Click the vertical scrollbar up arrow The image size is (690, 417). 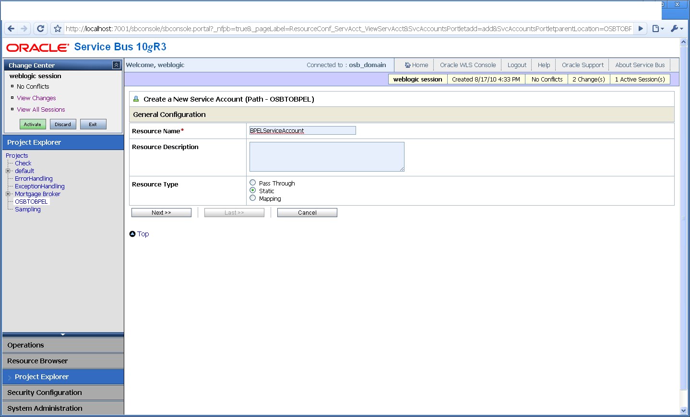(x=684, y=42)
